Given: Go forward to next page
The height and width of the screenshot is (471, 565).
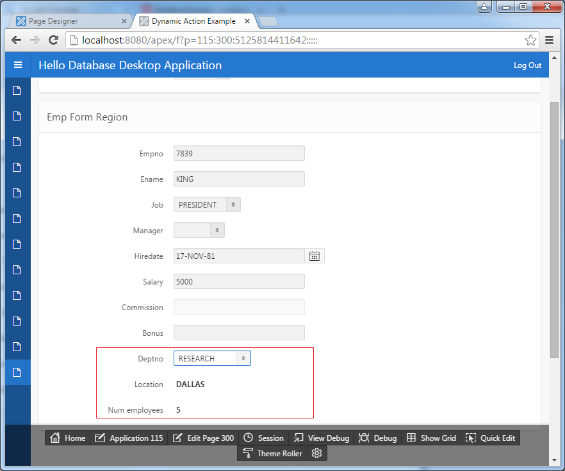Looking at the screenshot, I should click(35, 40).
